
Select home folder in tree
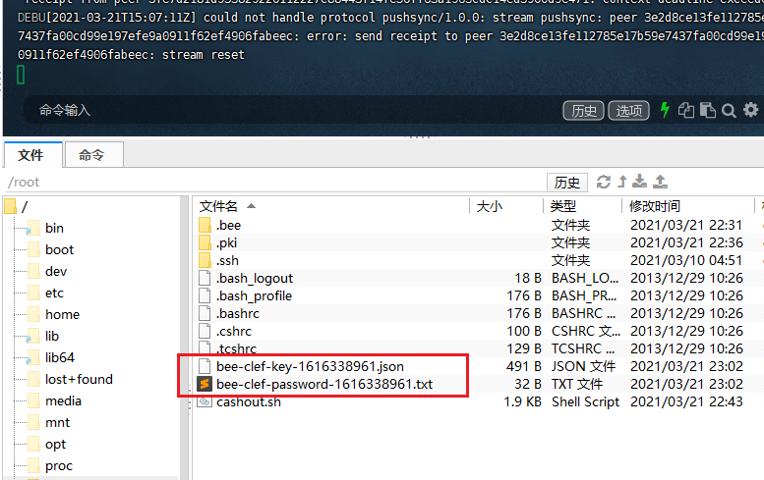pos(62,315)
